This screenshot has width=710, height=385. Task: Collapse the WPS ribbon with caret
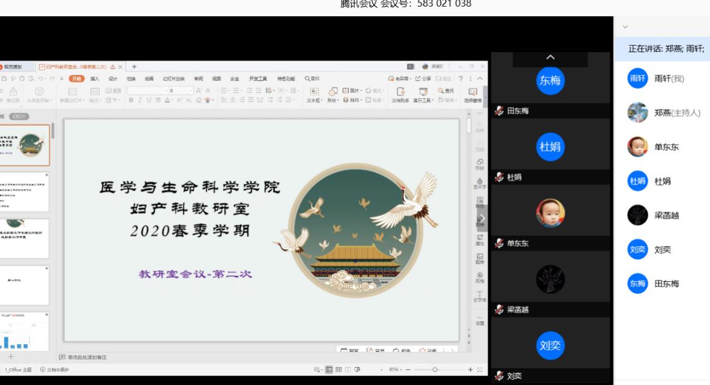click(x=480, y=79)
